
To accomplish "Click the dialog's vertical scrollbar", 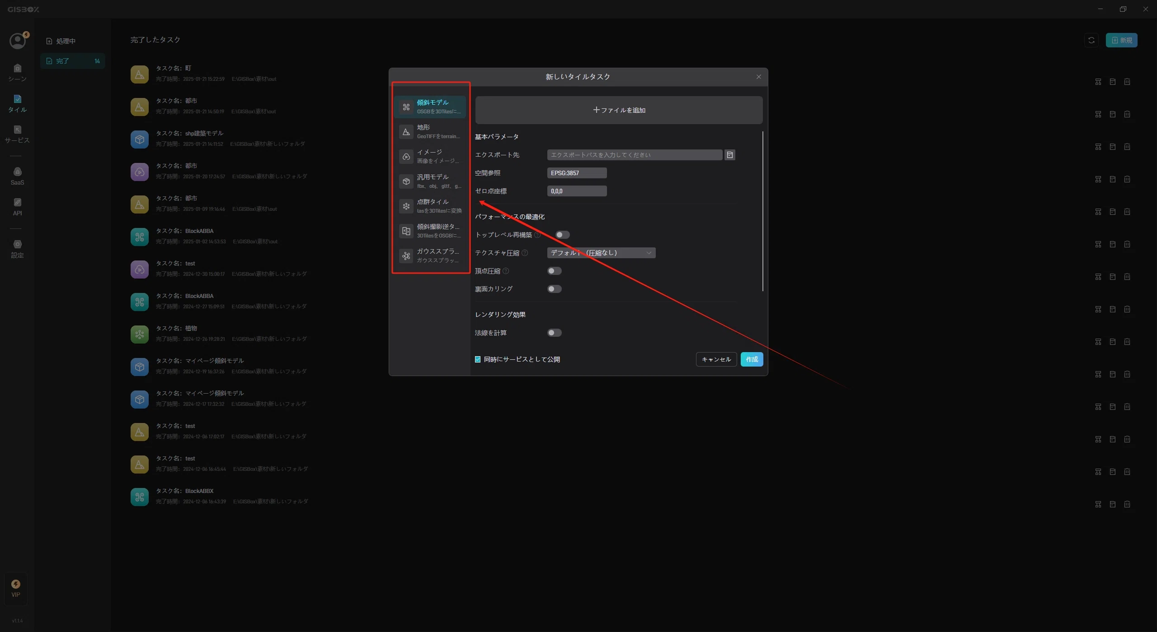I will pos(763,211).
